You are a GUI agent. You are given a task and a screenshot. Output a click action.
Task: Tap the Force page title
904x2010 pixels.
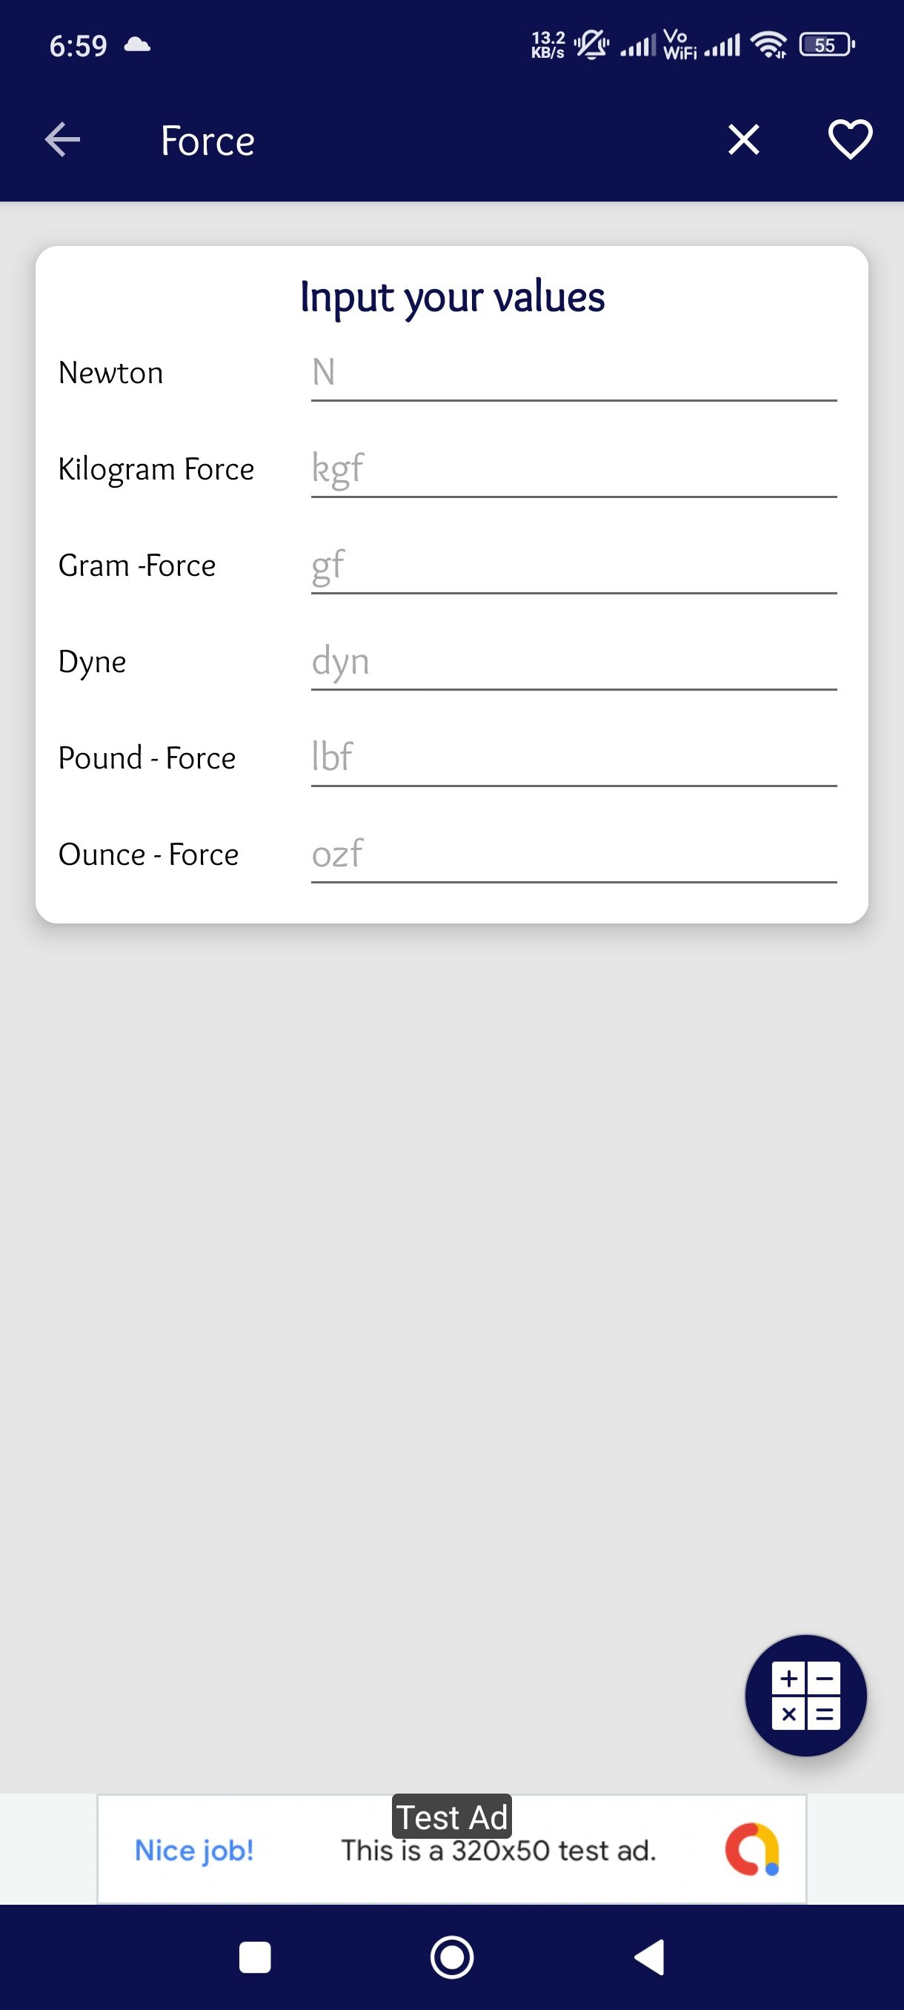tap(207, 142)
